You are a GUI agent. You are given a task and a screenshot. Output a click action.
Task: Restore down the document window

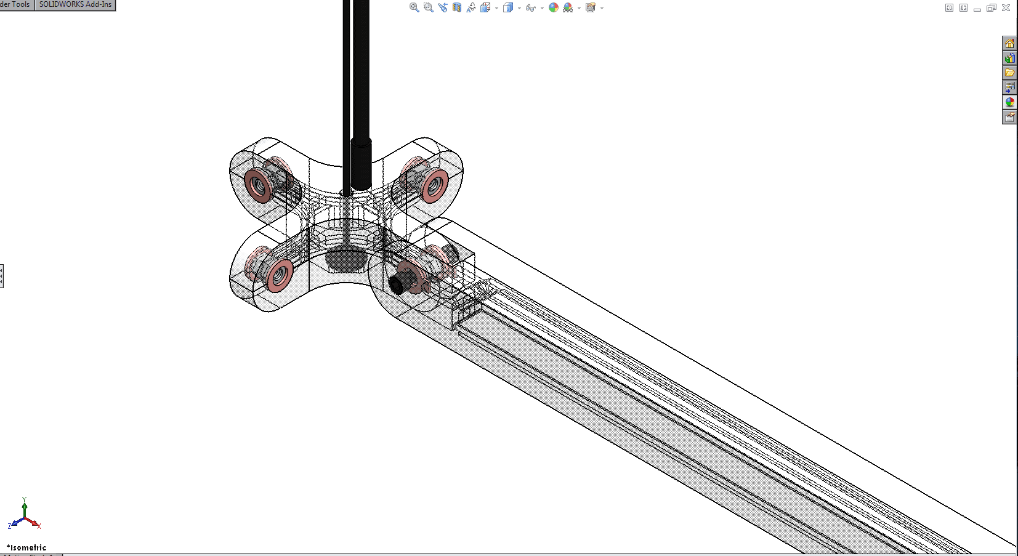pos(992,8)
